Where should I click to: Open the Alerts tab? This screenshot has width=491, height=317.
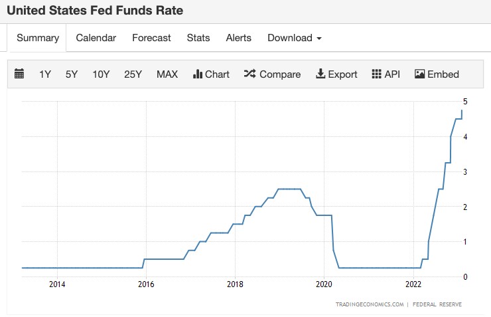tap(239, 38)
